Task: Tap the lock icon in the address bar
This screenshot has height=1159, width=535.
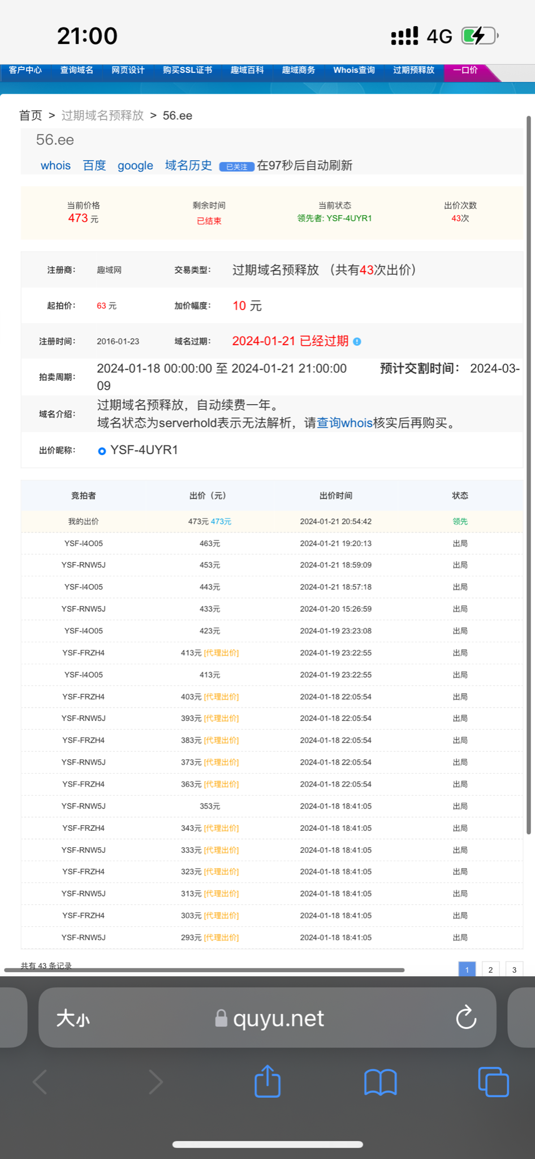Action: (221, 1019)
